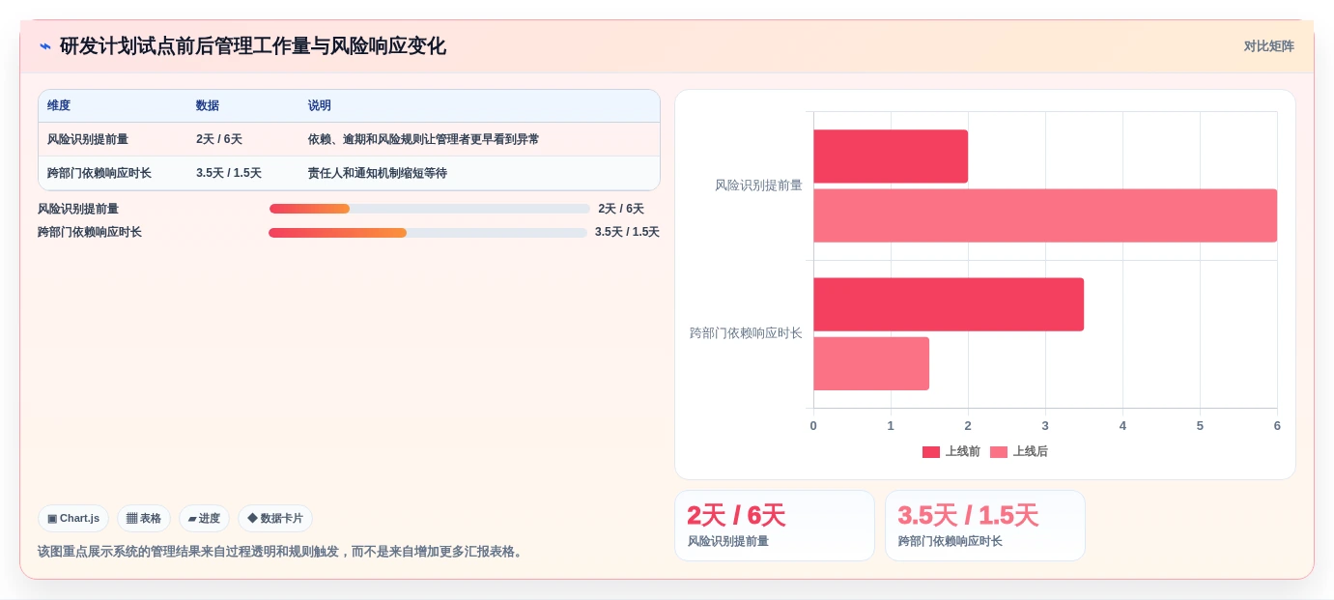The height and width of the screenshot is (600, 1334).
Task: Click the 2天 / 6天 data card
Action: pos(775,526)
